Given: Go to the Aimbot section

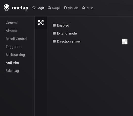Looking at the screenshot, I should point(11,31).
